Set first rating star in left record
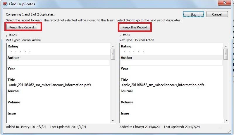Viewport: 234px width, 135px height. coord(11,52)
